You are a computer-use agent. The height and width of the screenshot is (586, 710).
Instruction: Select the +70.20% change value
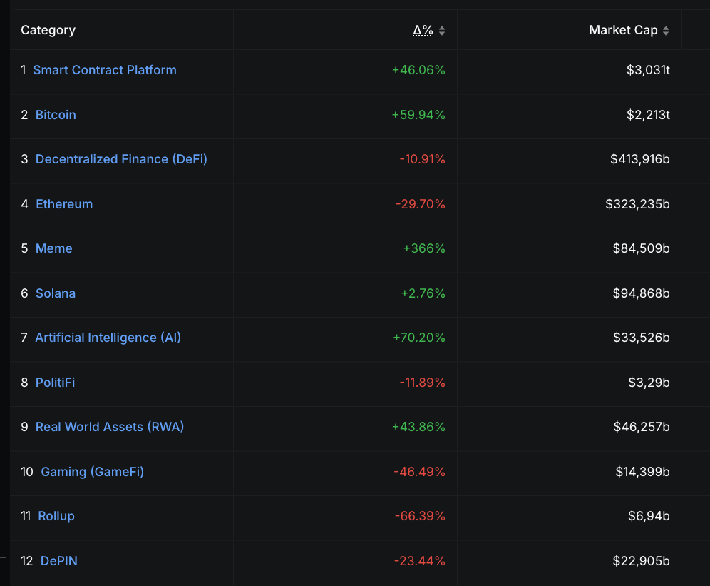pos(419,338)
